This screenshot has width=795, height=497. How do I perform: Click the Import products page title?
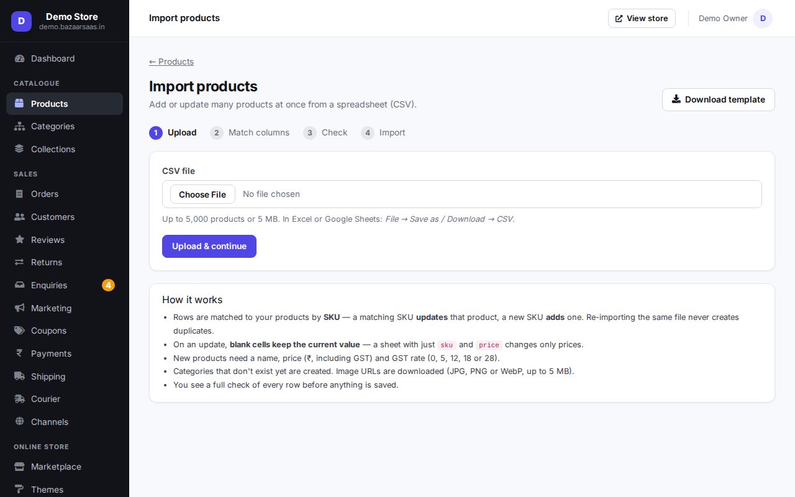click(x=203, y=86)
